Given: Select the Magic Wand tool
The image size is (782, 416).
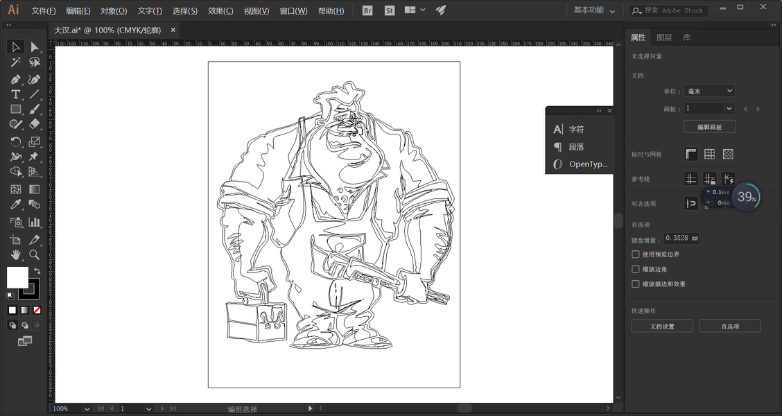Looking at the screenshot, I should pos(15,62).
